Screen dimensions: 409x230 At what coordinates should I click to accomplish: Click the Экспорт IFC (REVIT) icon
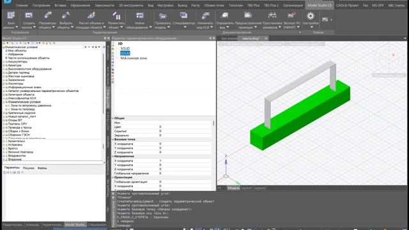[291, 15]
